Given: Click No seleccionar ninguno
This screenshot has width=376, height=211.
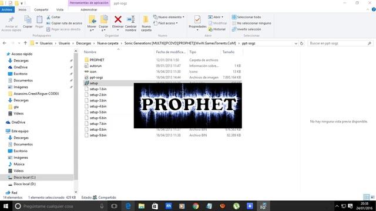Looking at the screenshot, I should (251, 23).
